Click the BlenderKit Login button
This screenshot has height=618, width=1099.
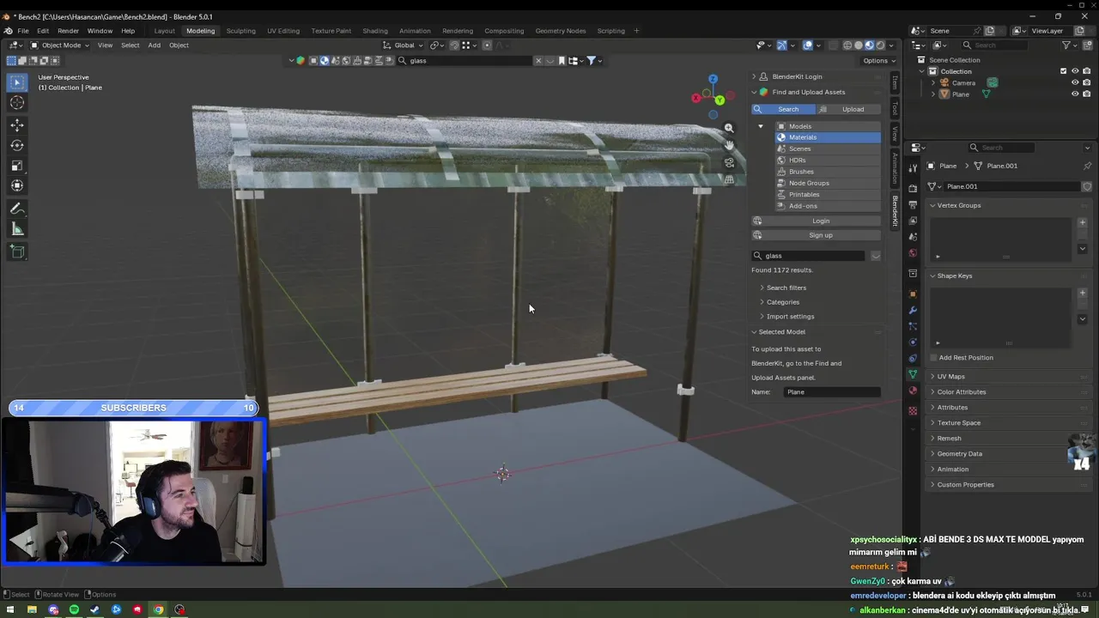pyautogui.click(x=816, y=221)
